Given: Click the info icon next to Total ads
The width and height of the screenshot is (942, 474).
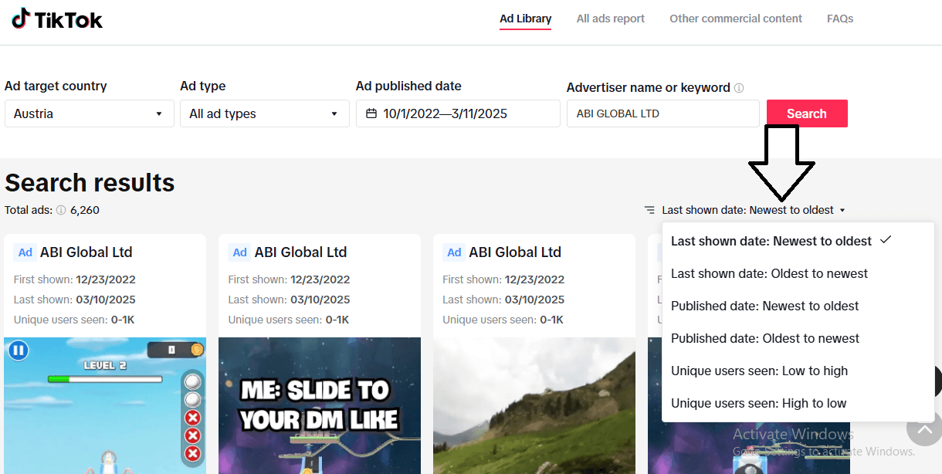Looking at the screenshot, I should [61, 210].
